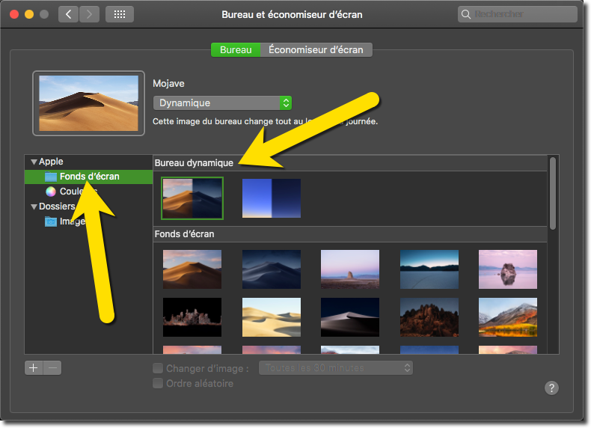Click the help question mark button

click(551, 388)
